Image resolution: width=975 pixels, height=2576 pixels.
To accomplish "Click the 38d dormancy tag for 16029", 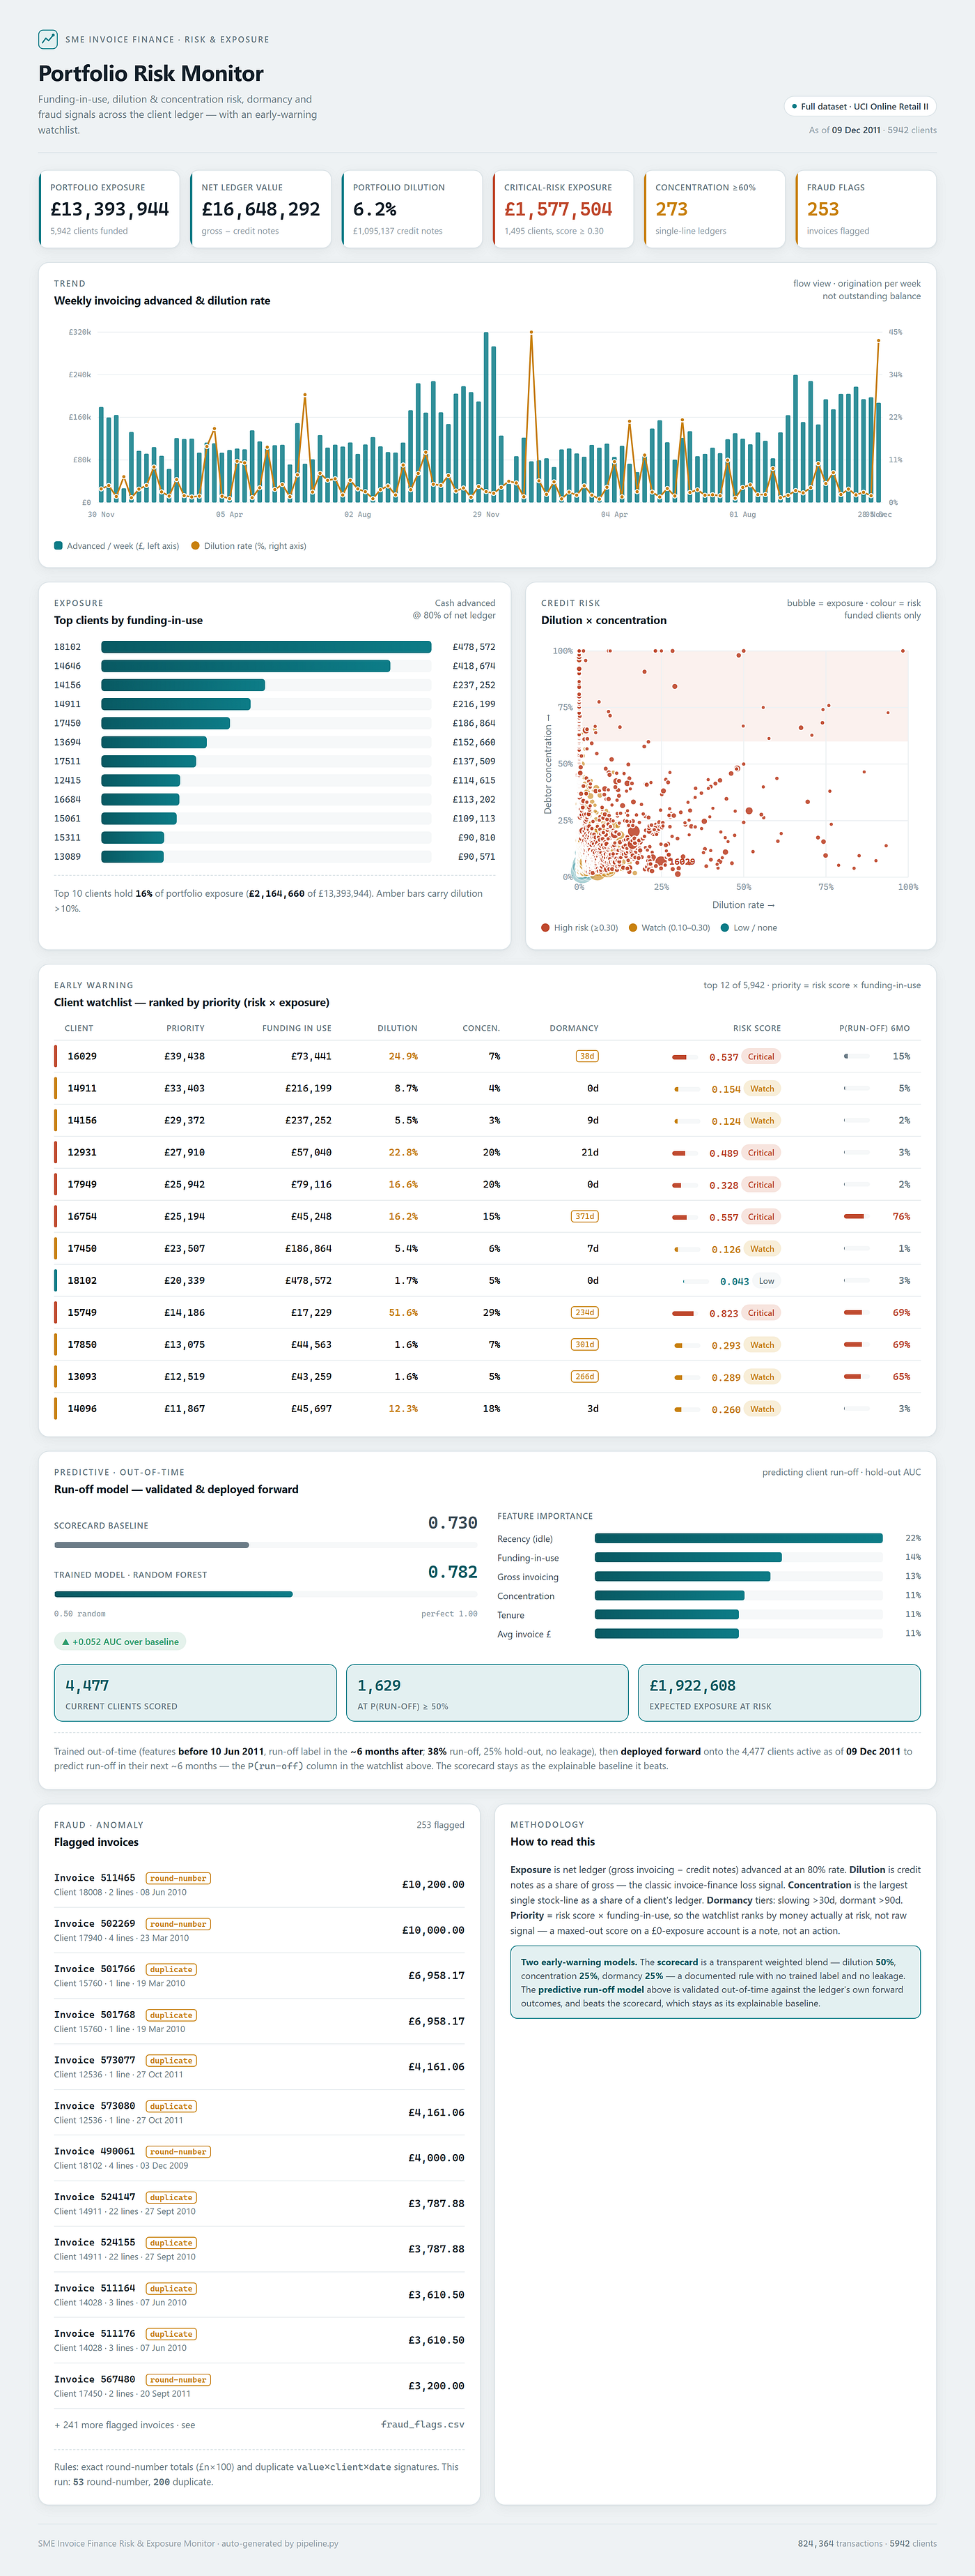I will pos(587,1056).
